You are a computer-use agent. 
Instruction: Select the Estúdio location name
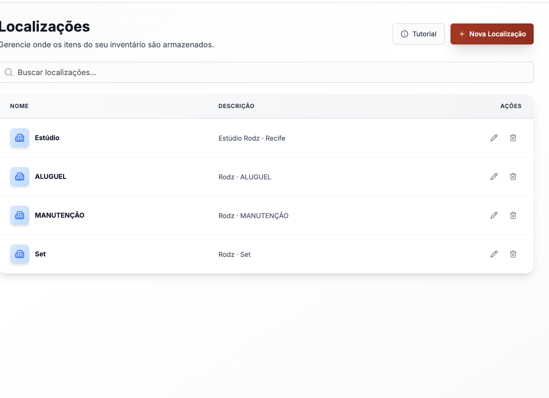pyautogui.click(x=47, y=138)
